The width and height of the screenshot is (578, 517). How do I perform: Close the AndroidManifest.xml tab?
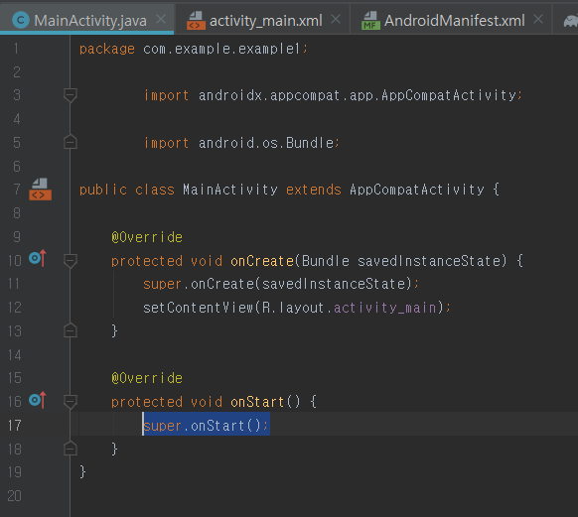[x=538, y=19]
